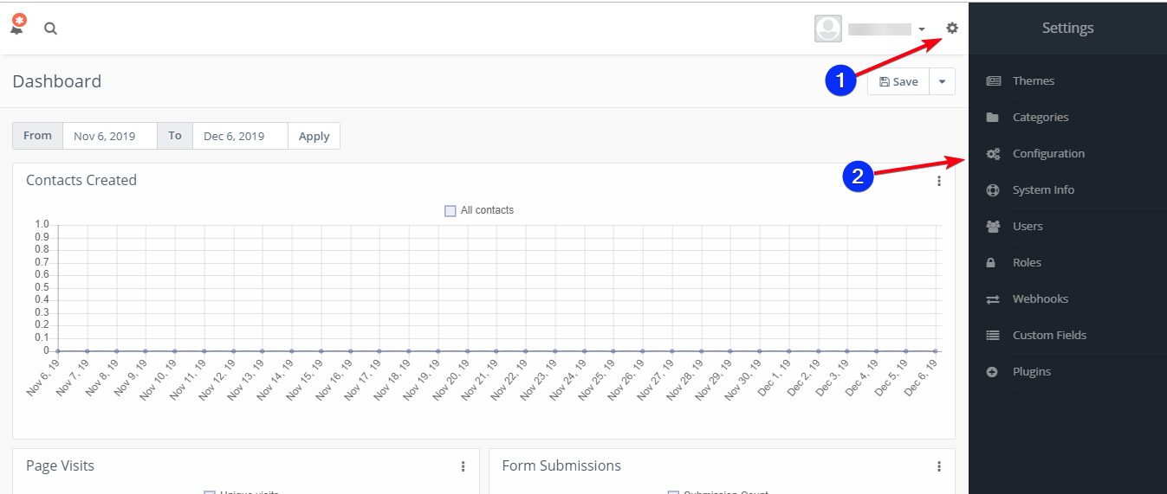Viewport: 1167px width, 494px height.
Task: Click the Dashboard page heading
Action: pos(57,81)
